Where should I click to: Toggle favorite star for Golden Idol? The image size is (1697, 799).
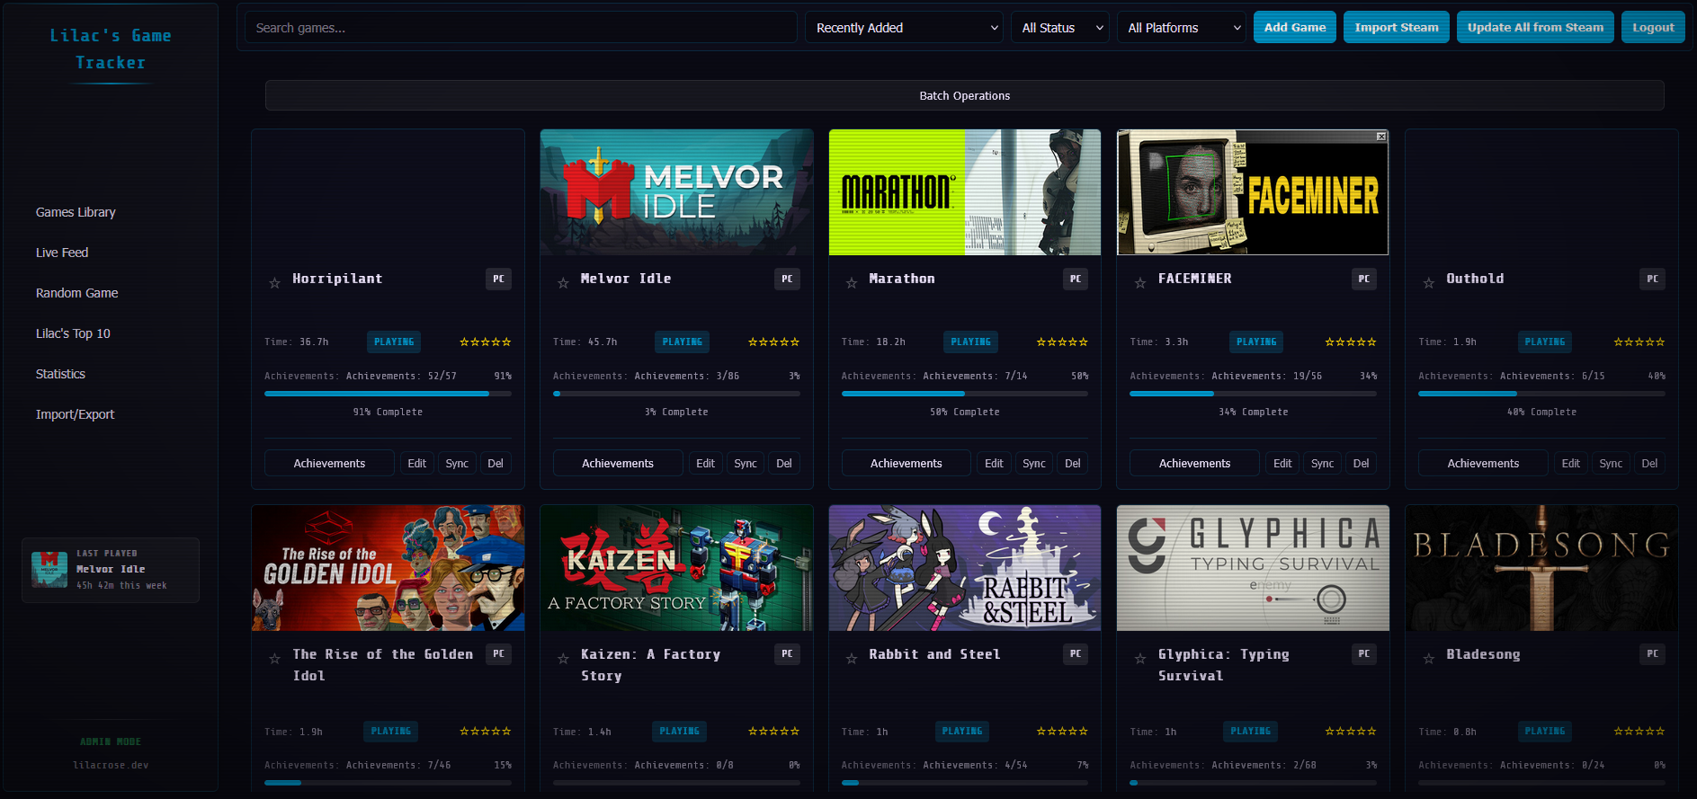[274, 659]
